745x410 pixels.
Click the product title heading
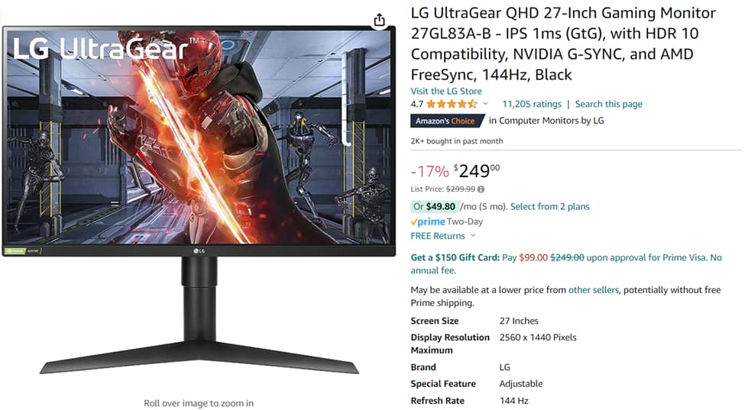click(563, 44)
